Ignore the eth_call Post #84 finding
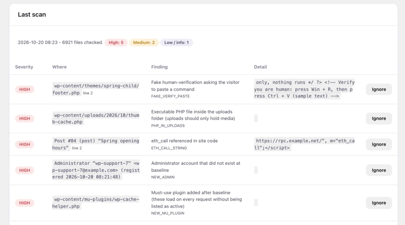Screen dimensions: 405x225 pos(379,144)
